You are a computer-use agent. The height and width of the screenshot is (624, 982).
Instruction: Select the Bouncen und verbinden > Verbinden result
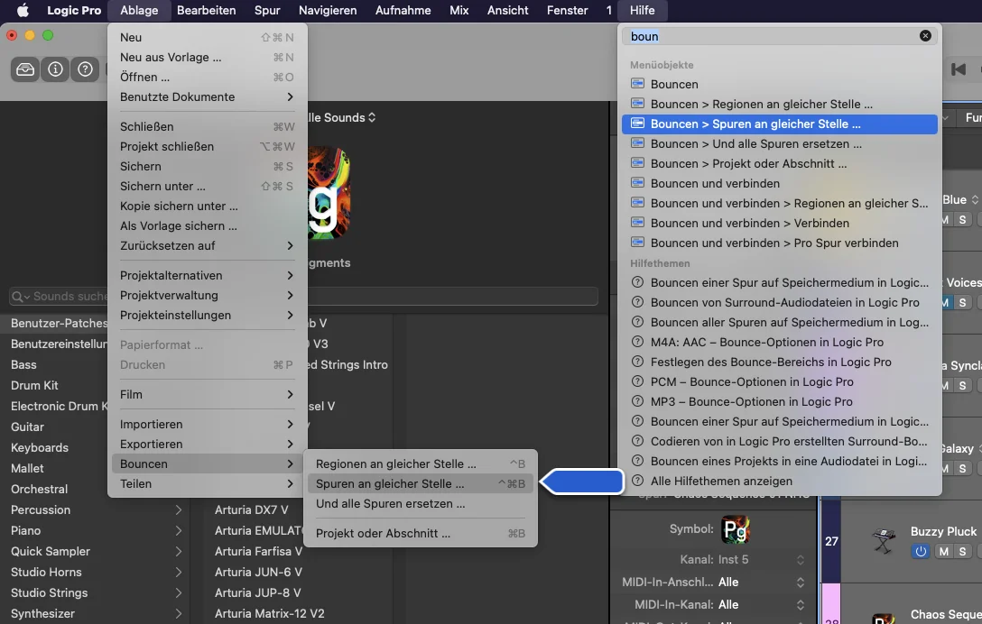pos(780,223)
